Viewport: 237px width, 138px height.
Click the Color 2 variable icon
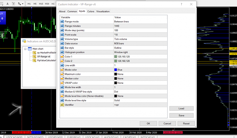tap(62, 61)
